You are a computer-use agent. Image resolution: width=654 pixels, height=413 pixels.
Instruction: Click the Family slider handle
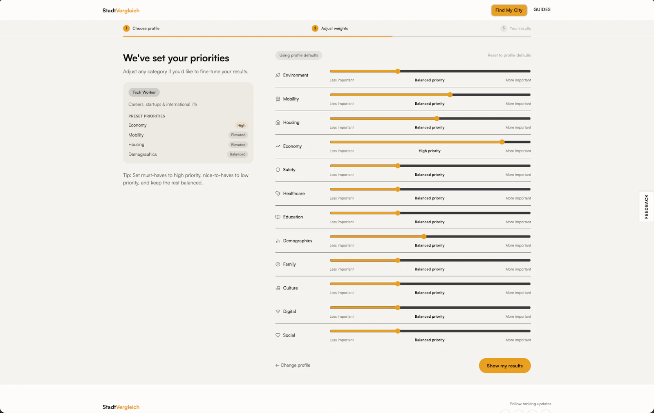click(398, 260)
